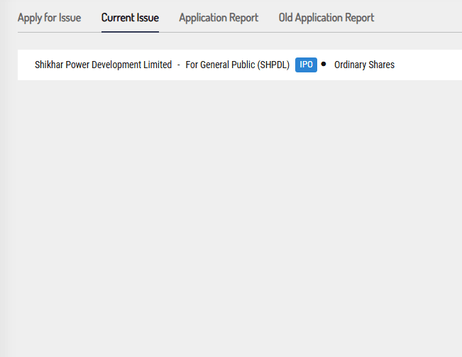
Task: Open the Apply for Issue tab
Action: coord(49,17)
